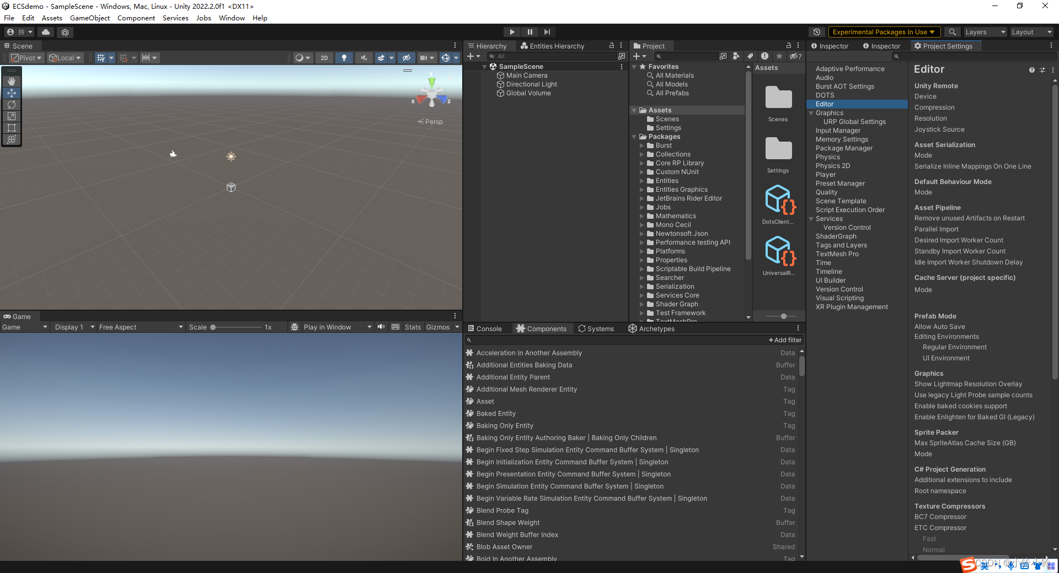1059x573 pixels.
Task: Click Search by Type icon in Project
Action: (736, 56)
